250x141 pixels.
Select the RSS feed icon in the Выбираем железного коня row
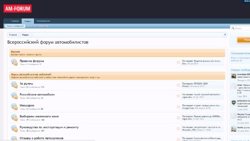click(178, 118)
